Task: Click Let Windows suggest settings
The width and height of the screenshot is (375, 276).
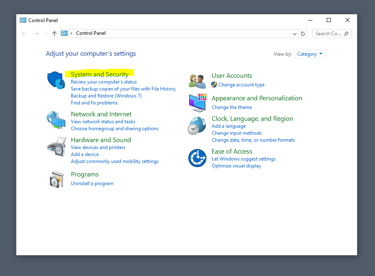Action: tap(244, 159)
